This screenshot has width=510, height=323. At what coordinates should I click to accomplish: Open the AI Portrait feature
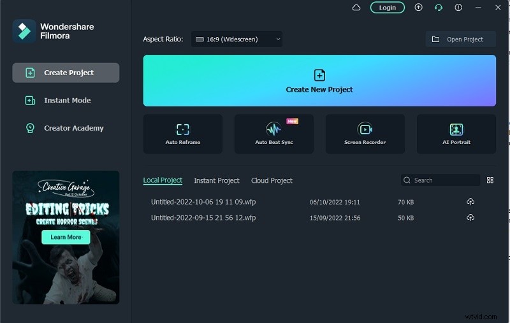coord(456,134)
